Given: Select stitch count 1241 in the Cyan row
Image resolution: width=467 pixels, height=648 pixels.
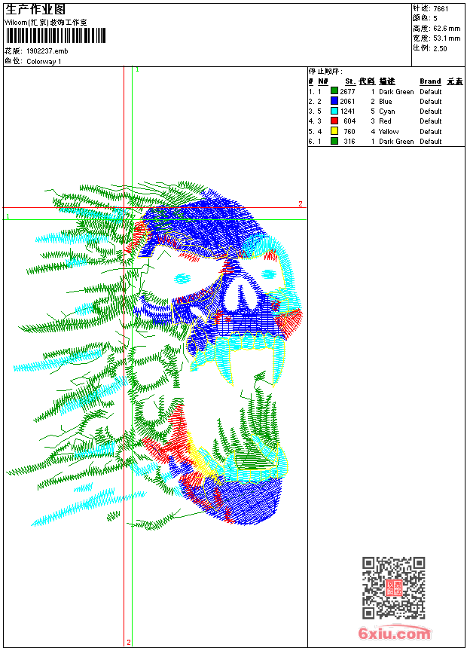Looking at the screenshot, I should (x=347, y=112).
